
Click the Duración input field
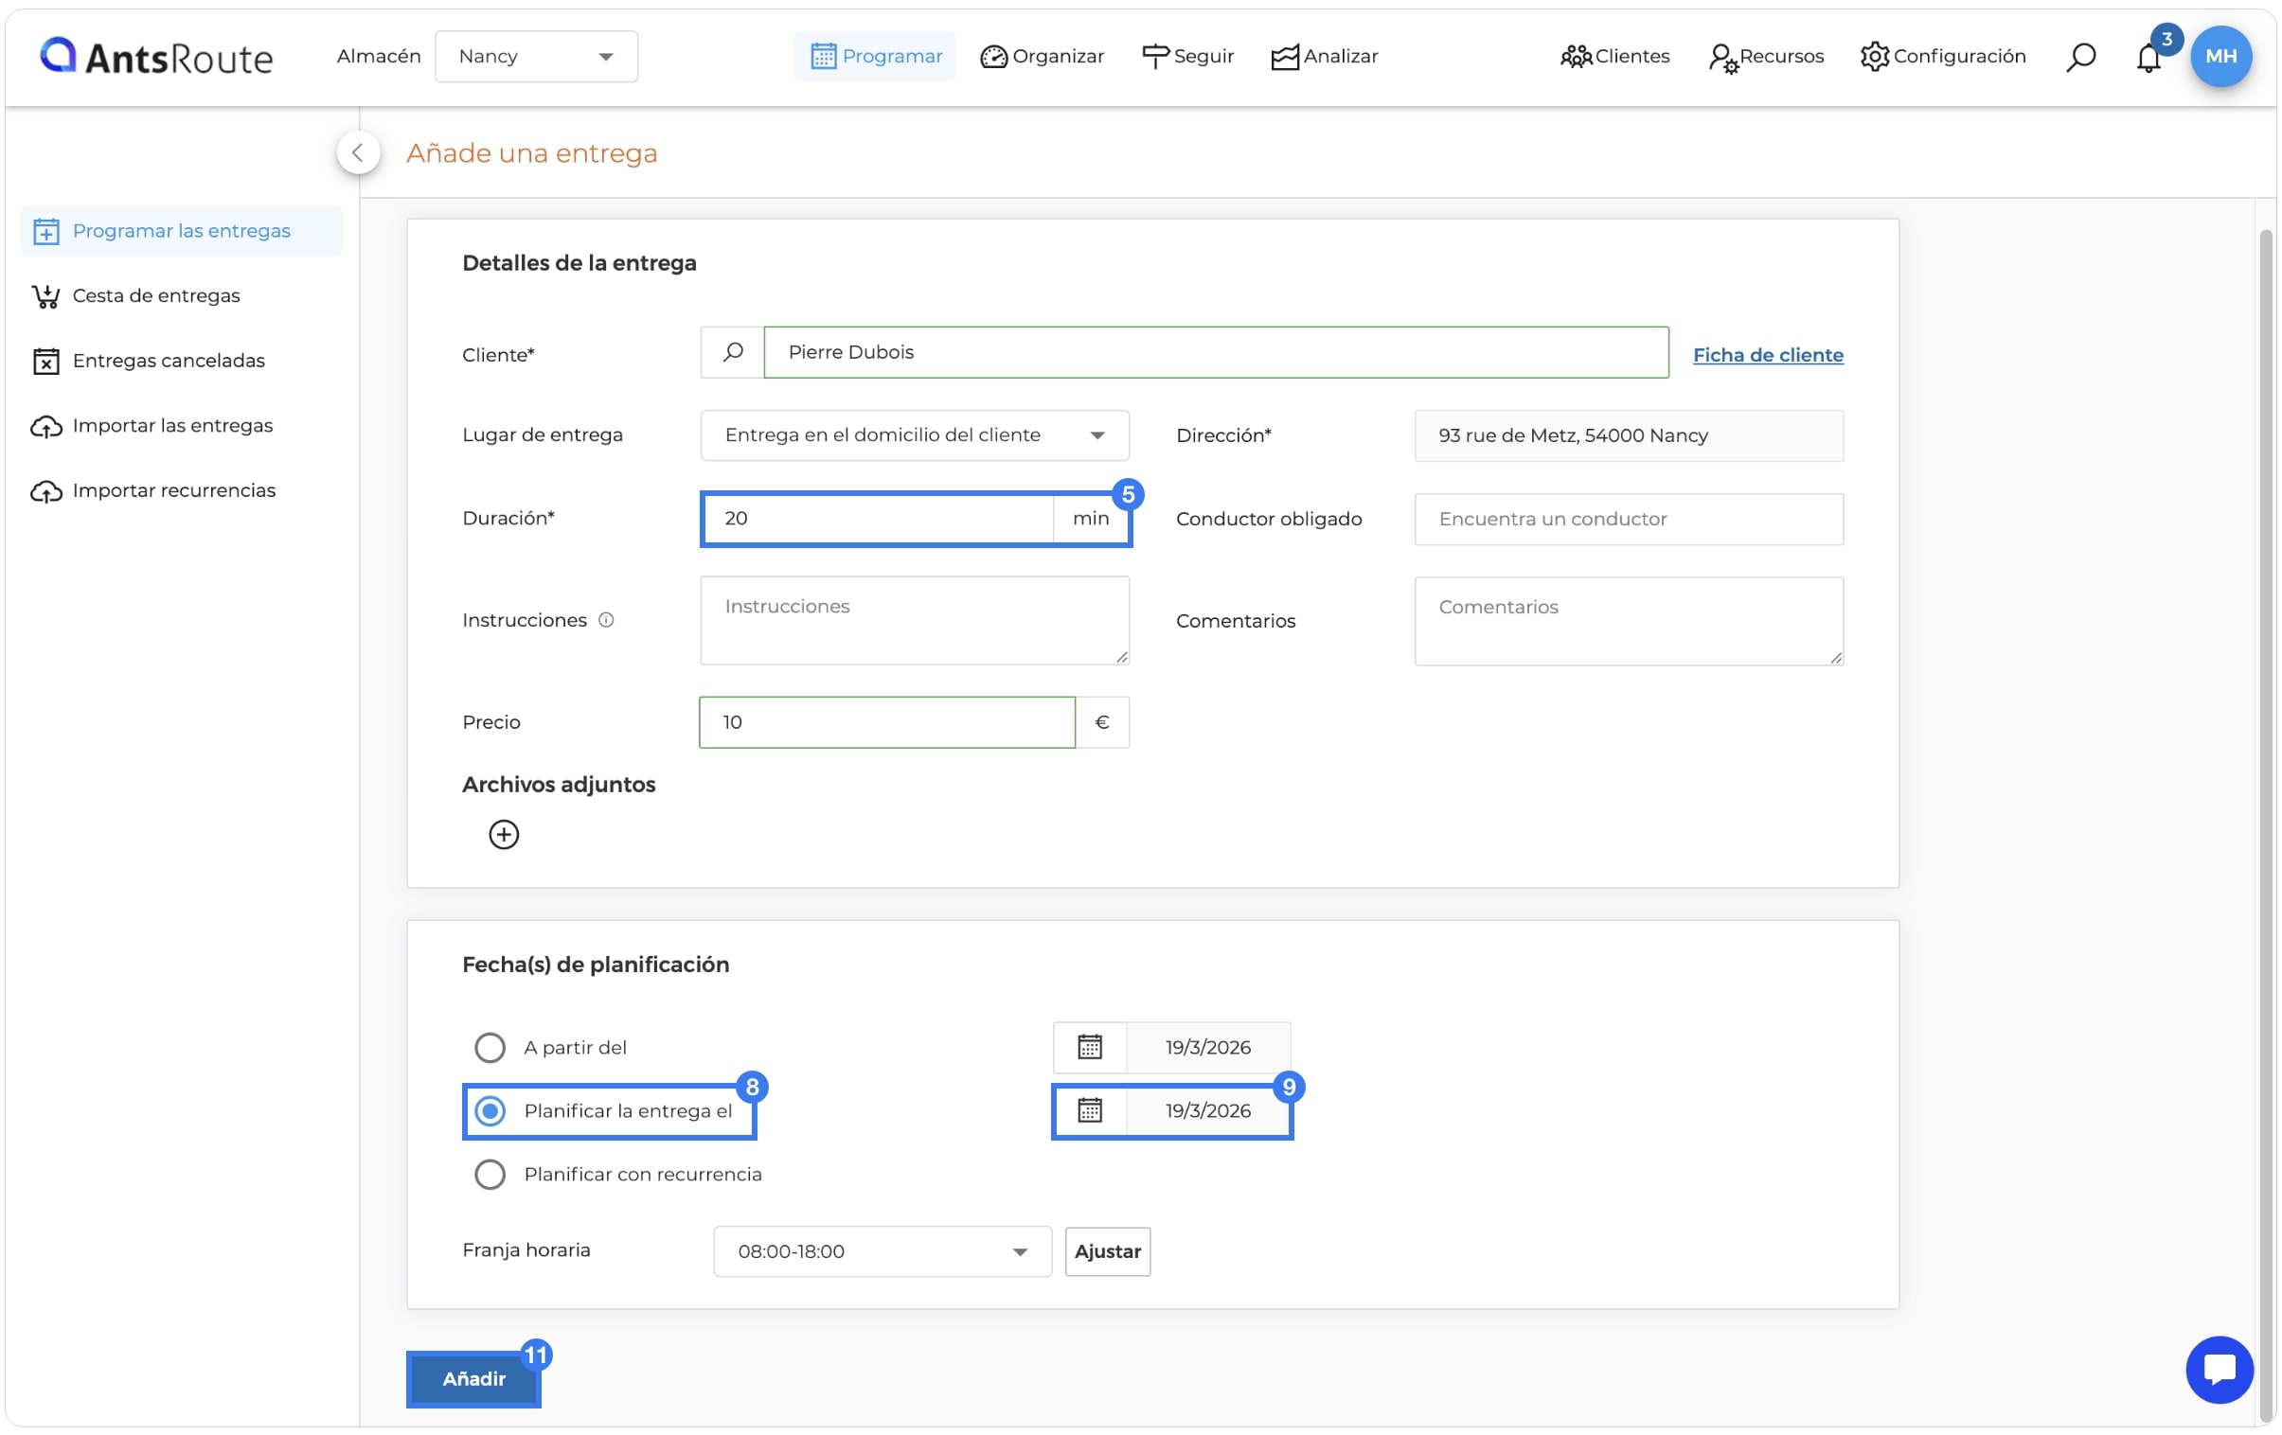pos(879,518)
